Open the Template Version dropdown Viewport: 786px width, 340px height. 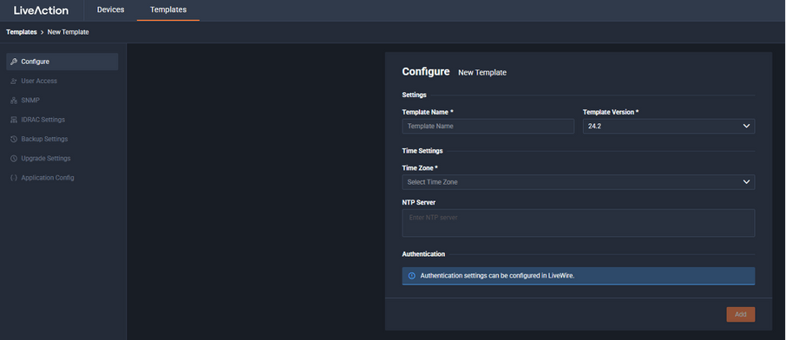669,127
